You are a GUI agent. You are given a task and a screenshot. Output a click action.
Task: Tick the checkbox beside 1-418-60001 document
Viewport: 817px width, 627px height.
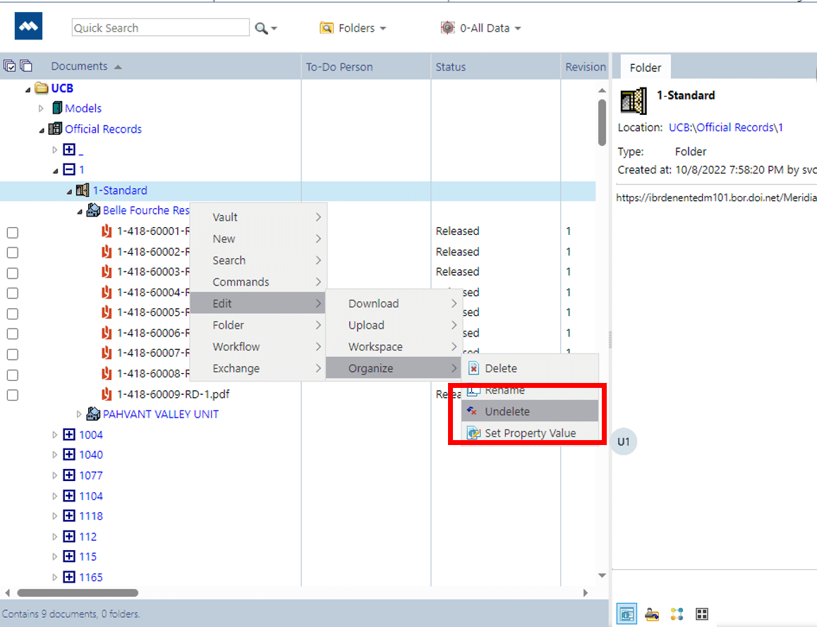point(12,231)
